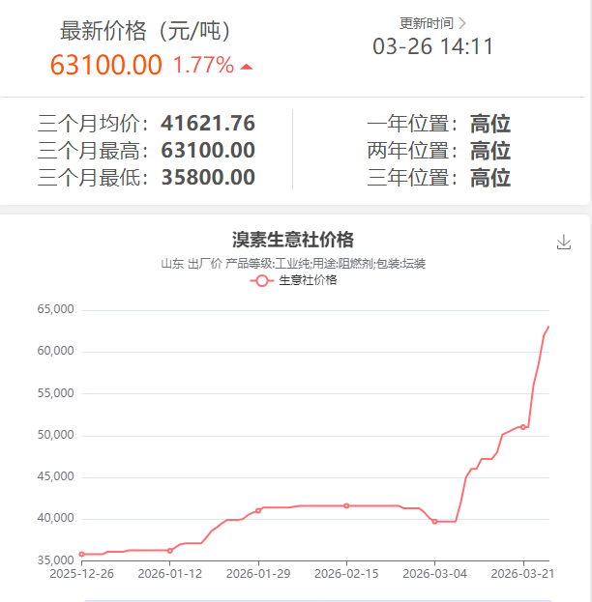Image resolution: width=592 pixels, height=602 pixels.
Task: Select the 三个月均价 value 41621.76
Action: tap(208, 124)
